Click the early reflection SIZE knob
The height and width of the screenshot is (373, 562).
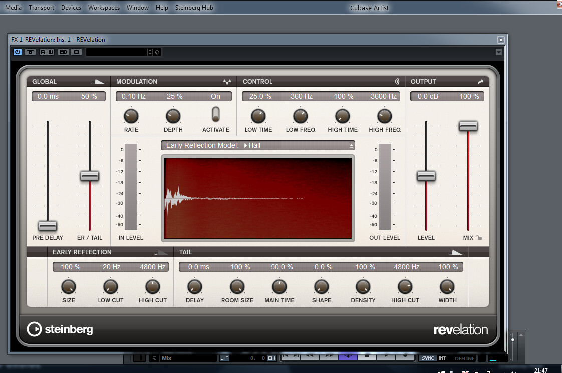[x=69, y=287]
